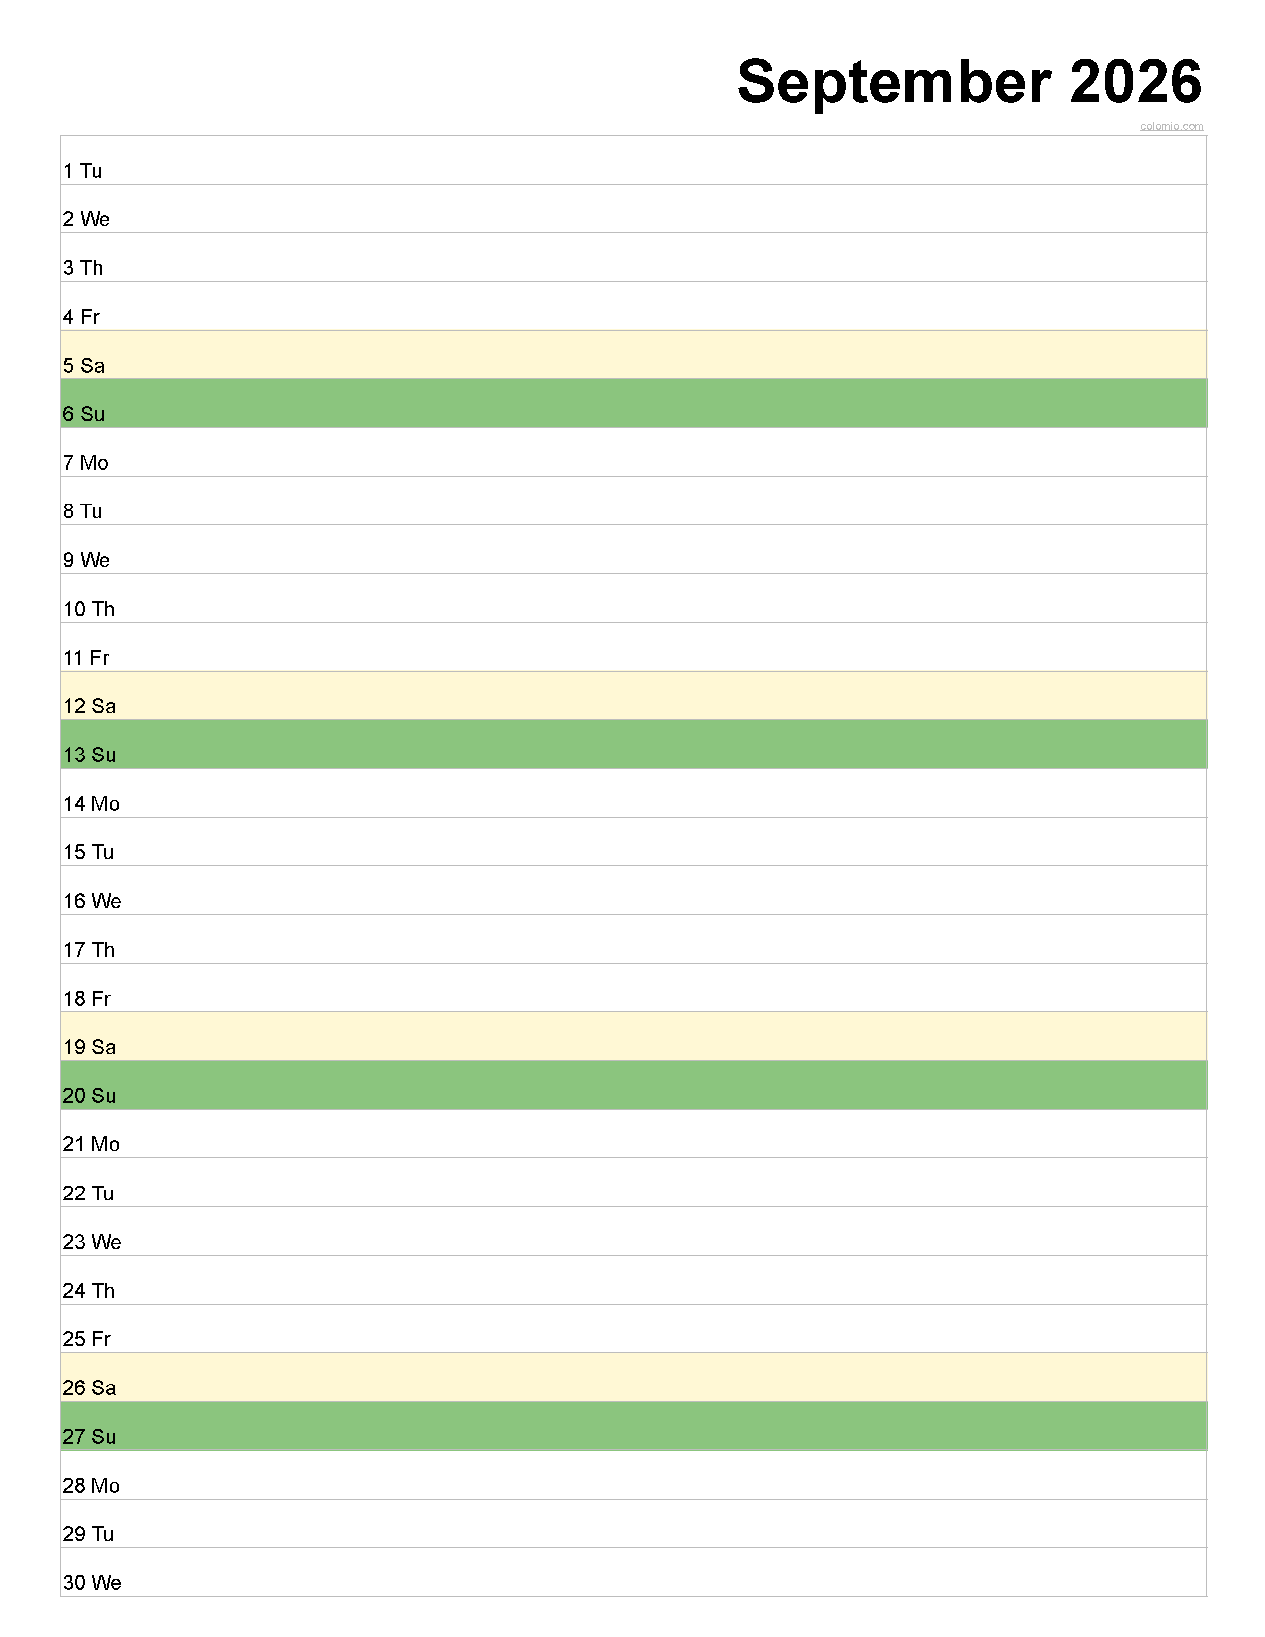Screen dimensions: 1265x1637
Task: Select the 15 Tu row
Action: 633,842
